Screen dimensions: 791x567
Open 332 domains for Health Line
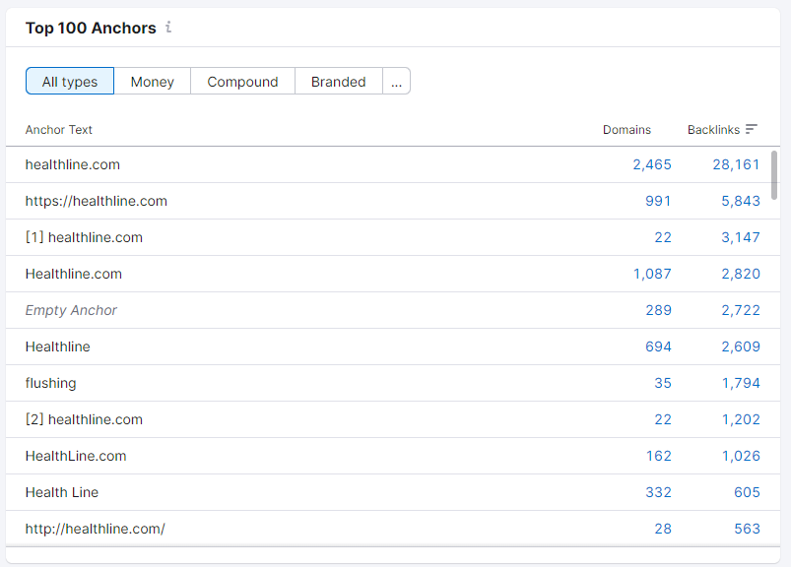[658, 492]
